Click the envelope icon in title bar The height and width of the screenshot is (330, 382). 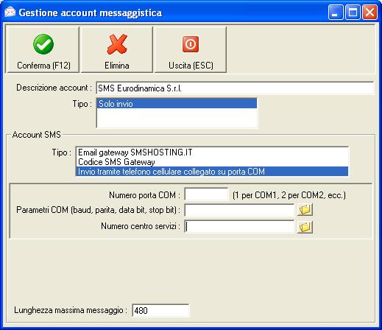point(10,12)
